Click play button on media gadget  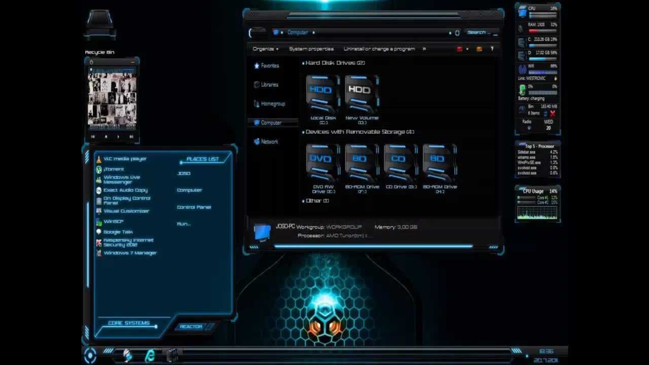[x=118, y=136]
